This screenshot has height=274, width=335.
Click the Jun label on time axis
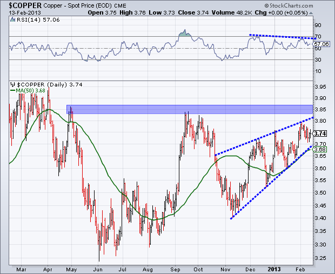tap(98, 270)
